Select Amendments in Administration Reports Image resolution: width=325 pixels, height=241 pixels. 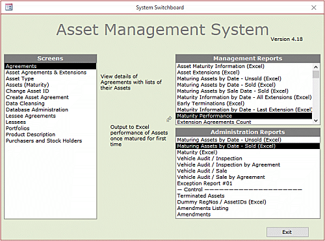coord(248,214)
